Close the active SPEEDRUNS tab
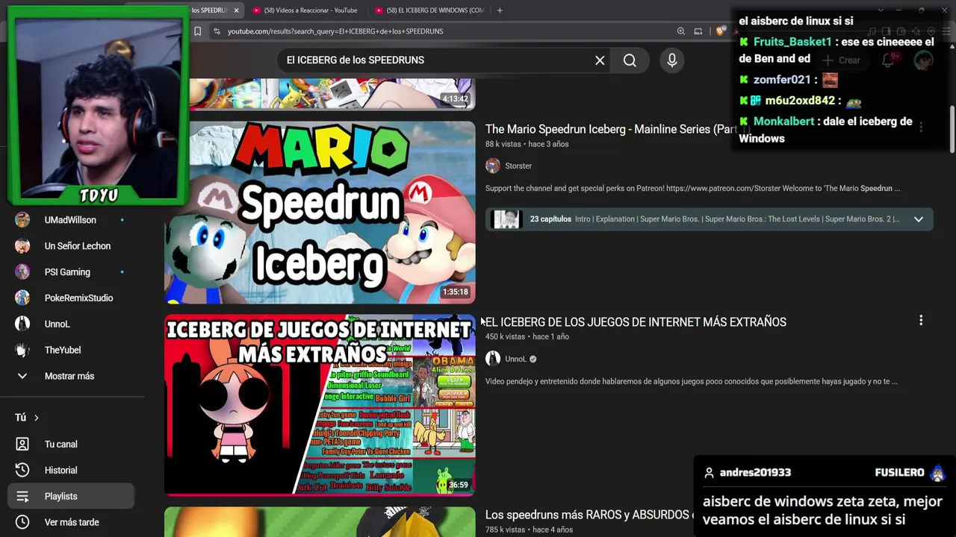 (x=237, y=10)
